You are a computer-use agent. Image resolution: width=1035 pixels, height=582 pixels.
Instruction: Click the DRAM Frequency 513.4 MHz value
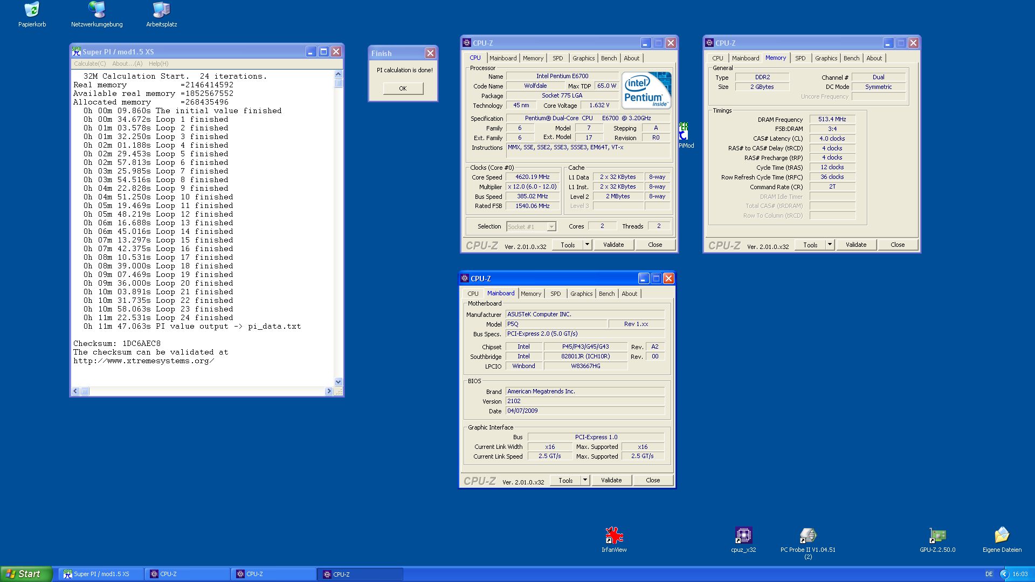(x=832, y=119)
